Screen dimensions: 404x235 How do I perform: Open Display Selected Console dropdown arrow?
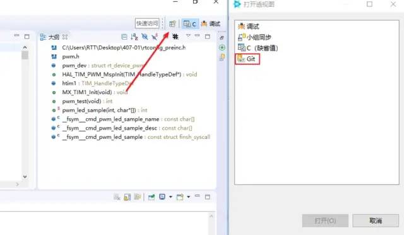point(170,197)
